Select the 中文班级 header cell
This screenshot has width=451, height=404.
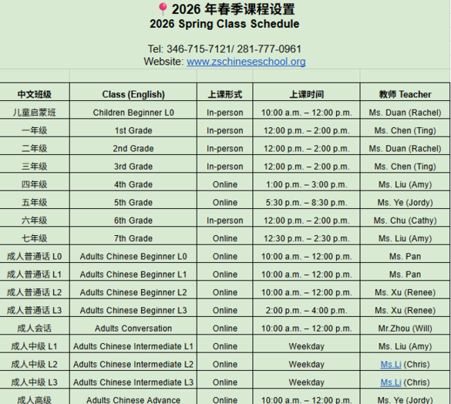pyautogui.click(x=35, y=92)
